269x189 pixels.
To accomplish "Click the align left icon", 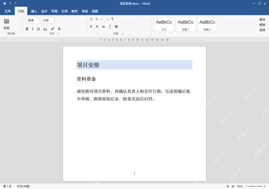I will pos(91,26).
